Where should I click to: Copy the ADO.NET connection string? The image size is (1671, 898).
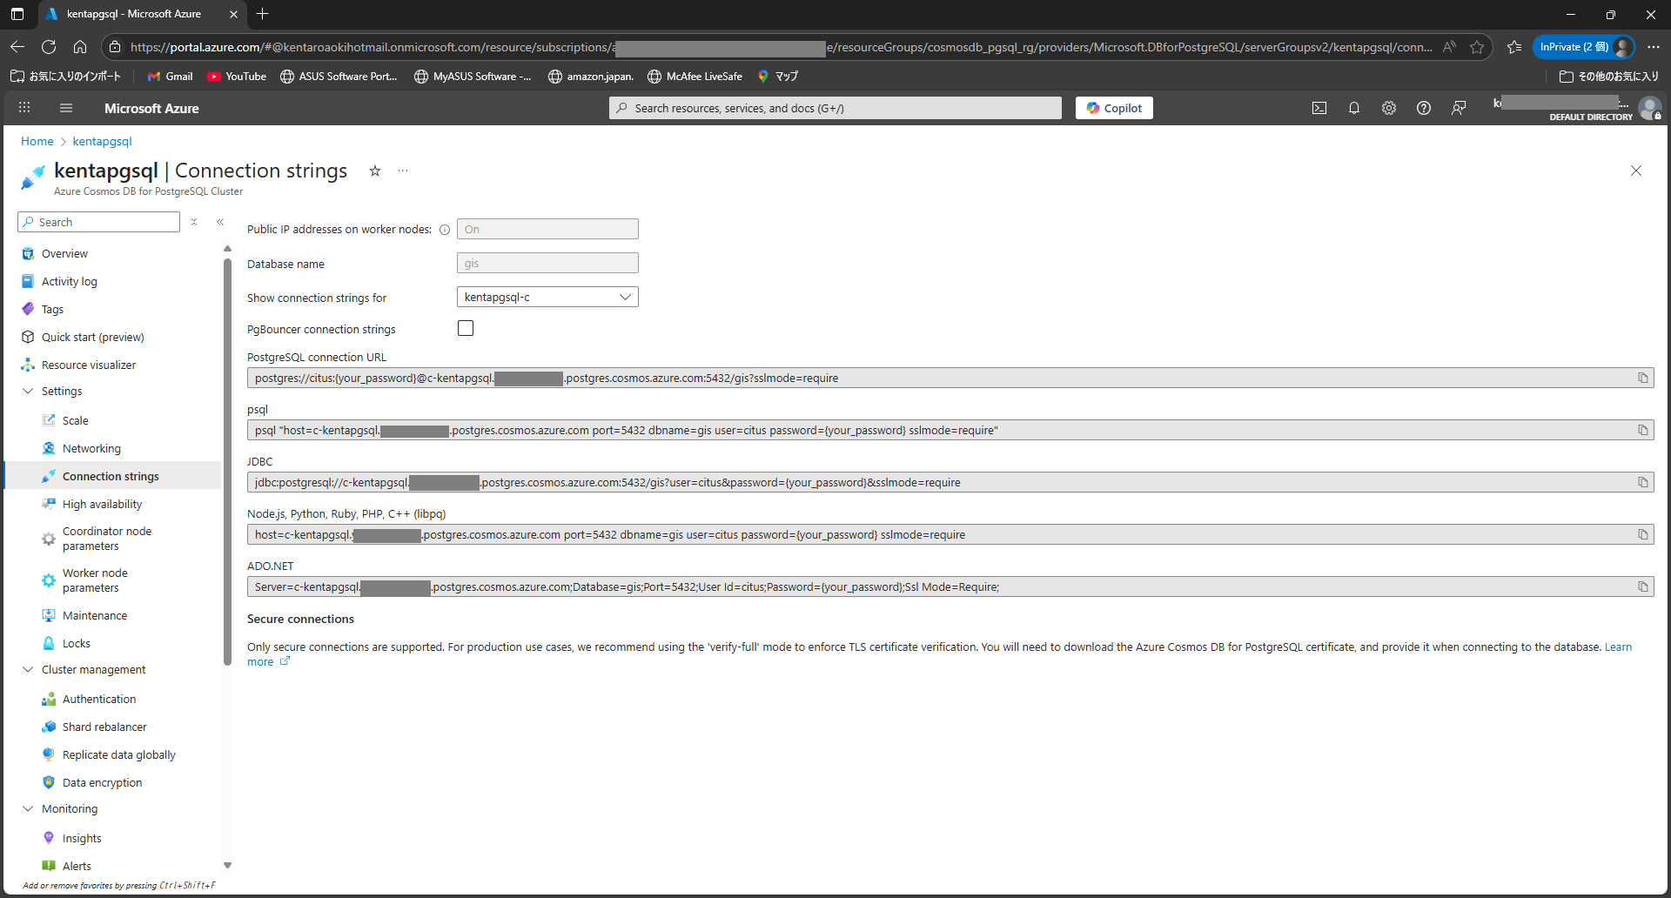[1644, 586]
